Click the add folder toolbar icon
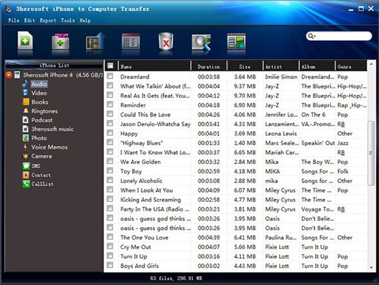The width and height of the screenshot is (379, 285). coord(61,41)
